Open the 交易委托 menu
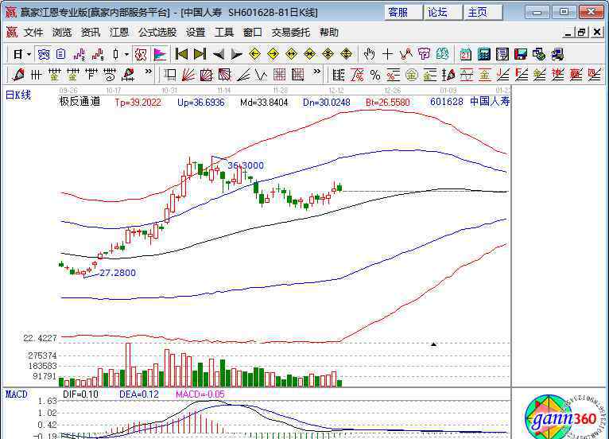This screenshot has height=439, width=609. [290, 33]
